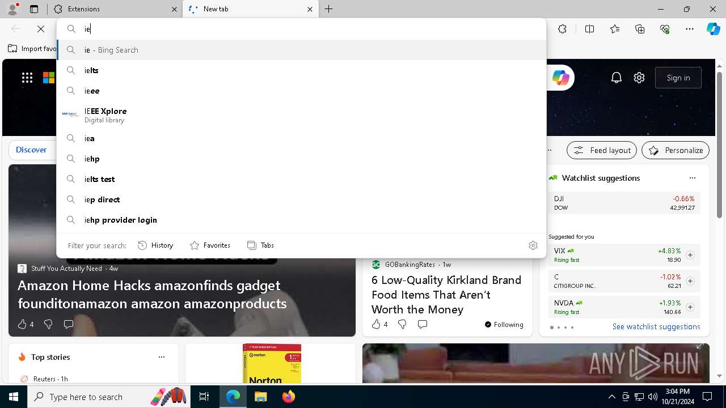Dislike the Kirkland Brand article

402,324
